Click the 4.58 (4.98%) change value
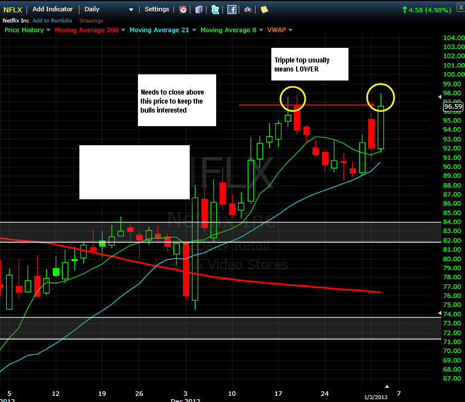The height and width of the screenshot is (402, 465). click(430, 10)
